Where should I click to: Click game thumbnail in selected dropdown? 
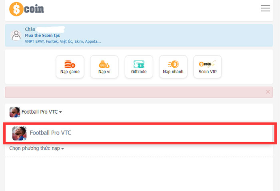[15, 112]
